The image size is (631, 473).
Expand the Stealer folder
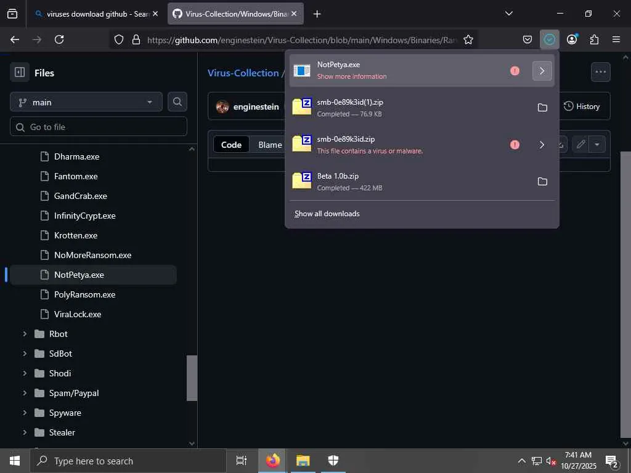25,432
